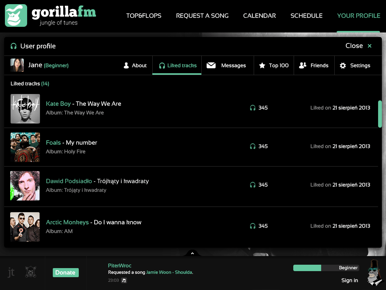
Task: Click Arctic Monkeys AM cover thumbnail
Action: (25, 227)
